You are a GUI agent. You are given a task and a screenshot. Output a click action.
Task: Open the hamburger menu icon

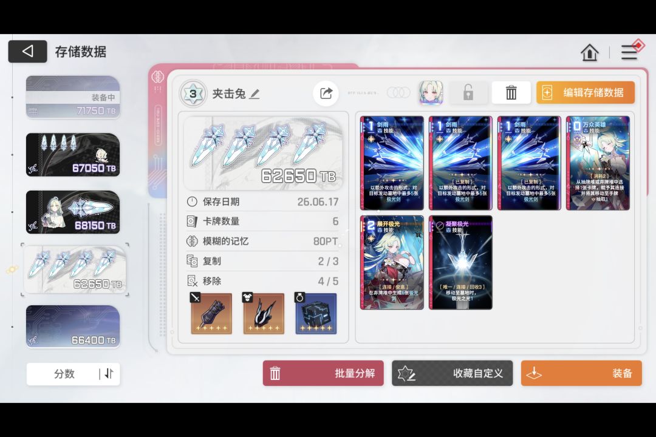(630, 52)
